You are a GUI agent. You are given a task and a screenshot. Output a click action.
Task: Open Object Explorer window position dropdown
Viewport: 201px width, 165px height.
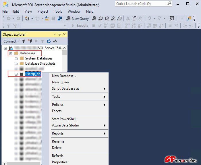[x=55, y=34]
